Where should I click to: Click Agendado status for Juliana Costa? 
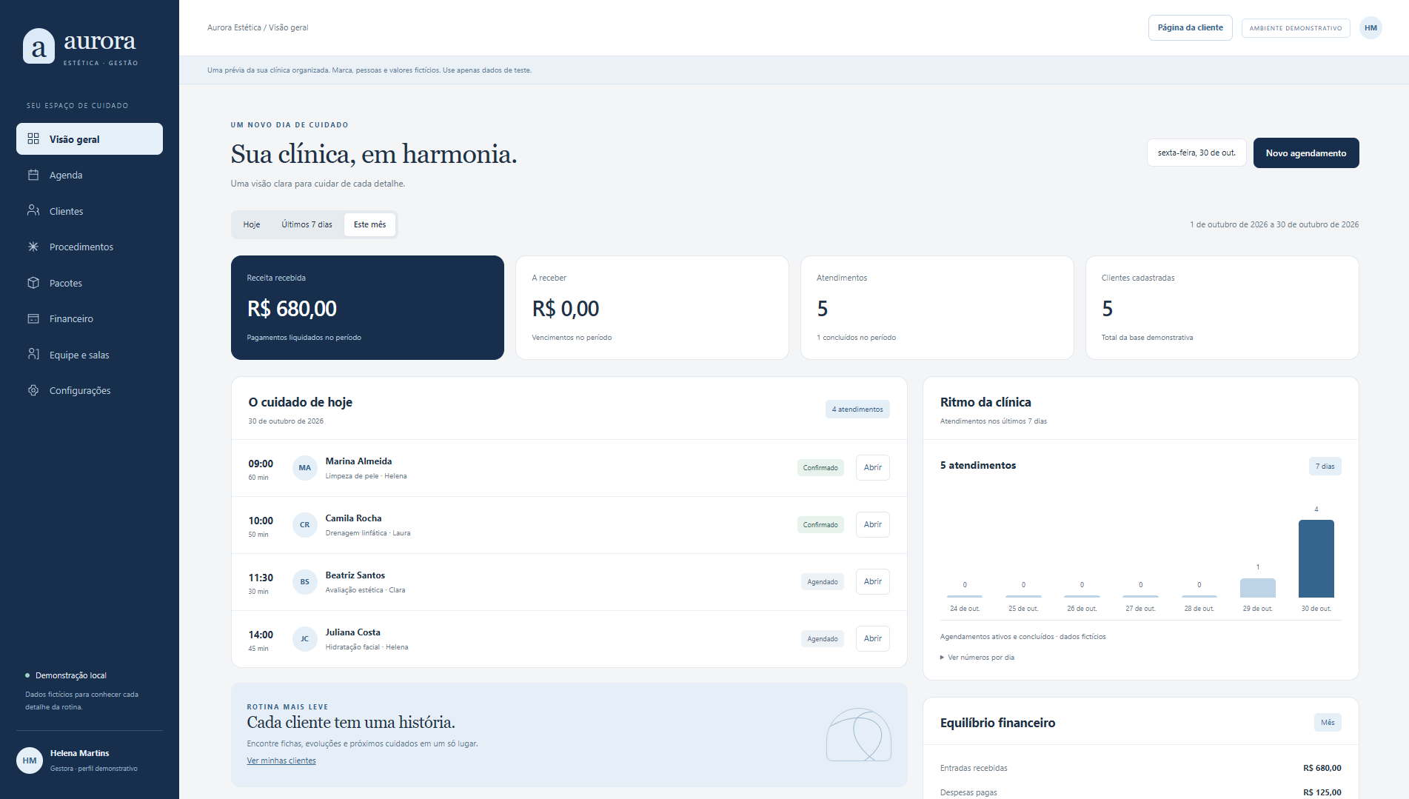point(823,639)
